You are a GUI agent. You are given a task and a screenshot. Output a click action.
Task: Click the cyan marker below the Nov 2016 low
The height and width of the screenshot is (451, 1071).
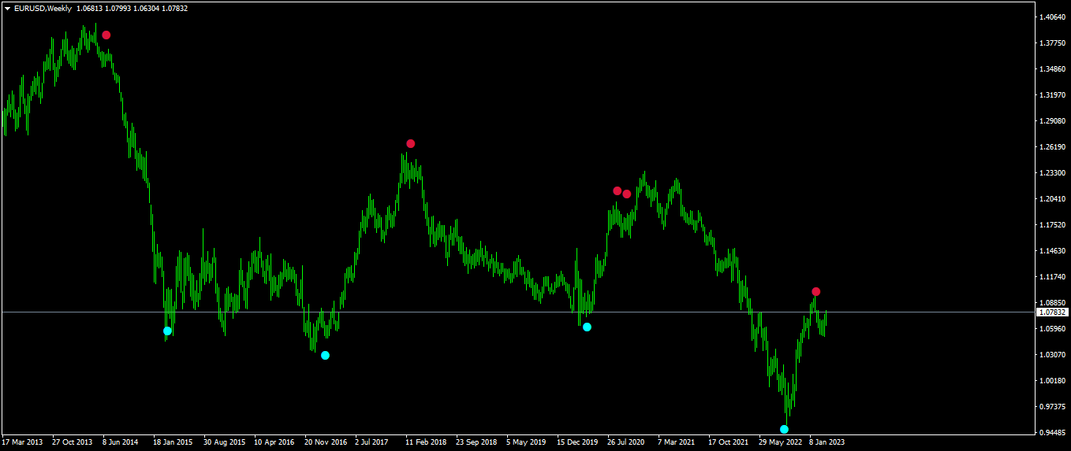[x=326, y=356]
